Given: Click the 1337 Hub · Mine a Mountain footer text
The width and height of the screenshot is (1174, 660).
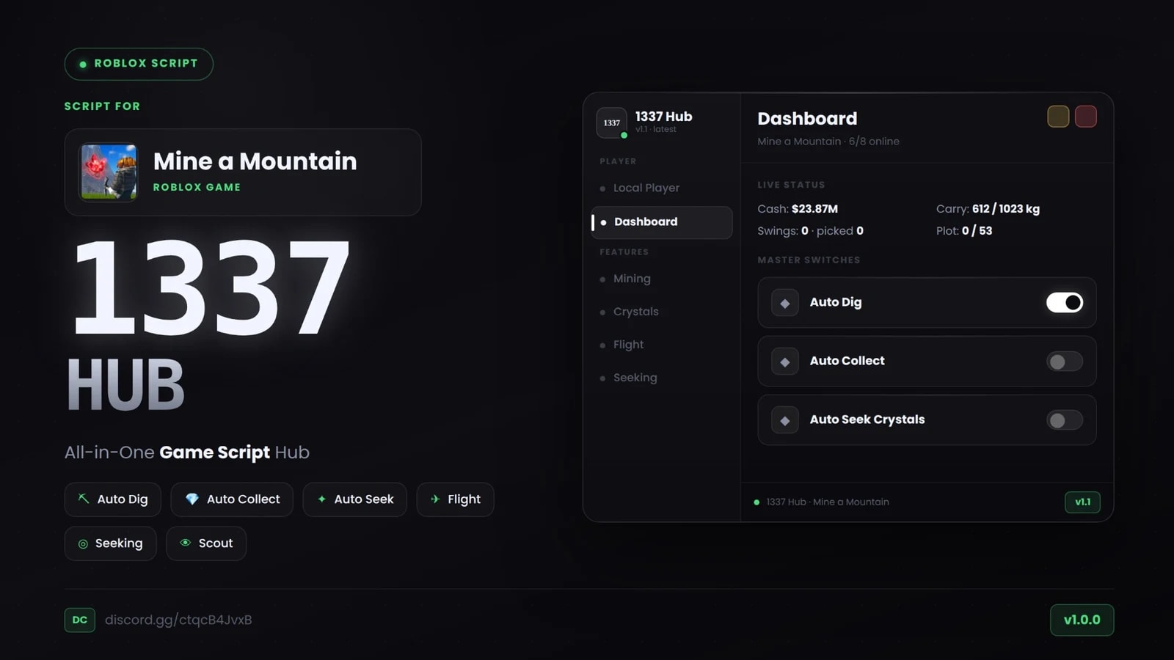Looking at the screenshot, I should [x=828, y=502].
